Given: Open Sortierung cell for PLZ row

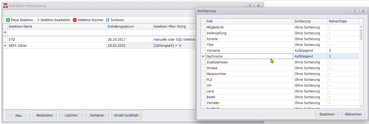Looking at the screenshot, I should (x=310, y=80).
